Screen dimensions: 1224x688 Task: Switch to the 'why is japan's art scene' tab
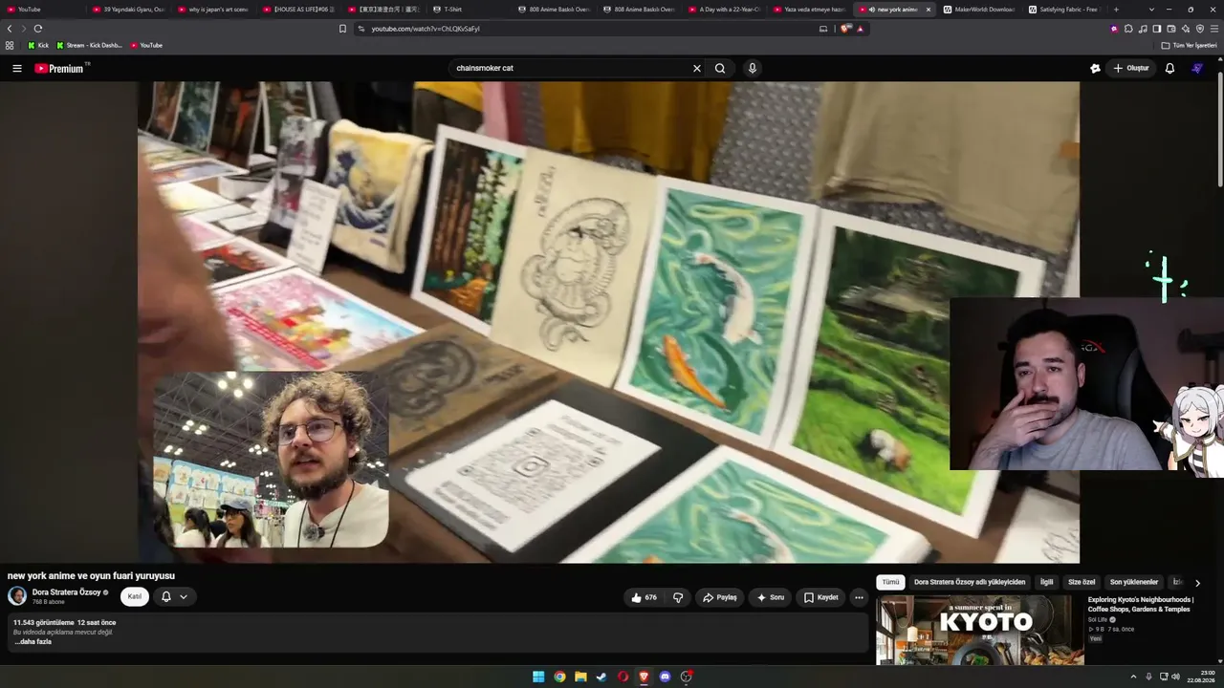(213, 10)
